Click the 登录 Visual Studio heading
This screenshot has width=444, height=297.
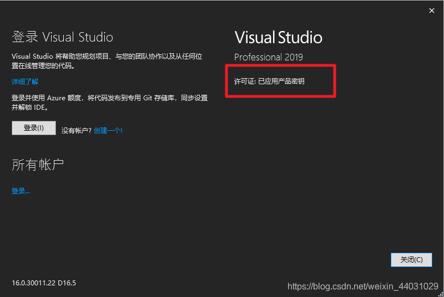[x=62, y=37]
